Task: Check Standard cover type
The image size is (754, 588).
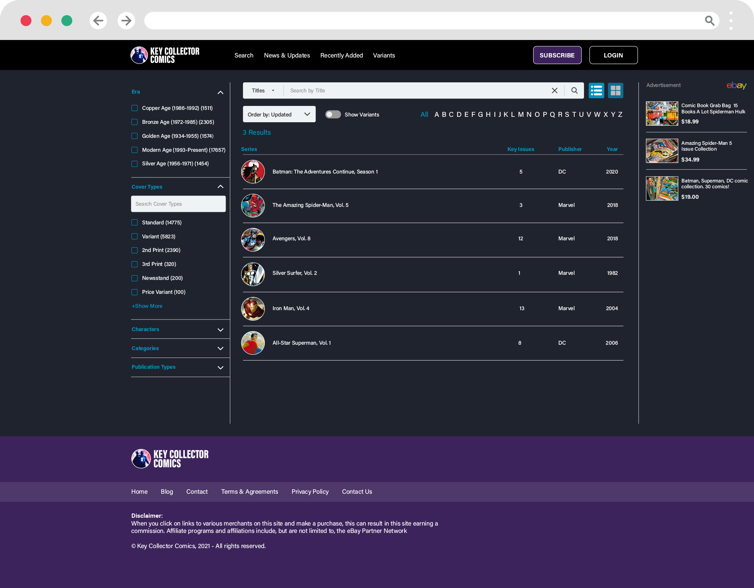Action: coord(134,222)
